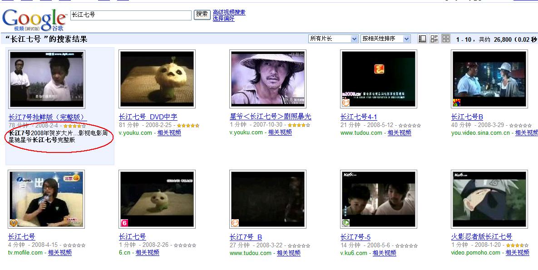
Task: Play thumbnail of 长江7号抢鲜版 boy and man
Action: click(x=47, y=79)
